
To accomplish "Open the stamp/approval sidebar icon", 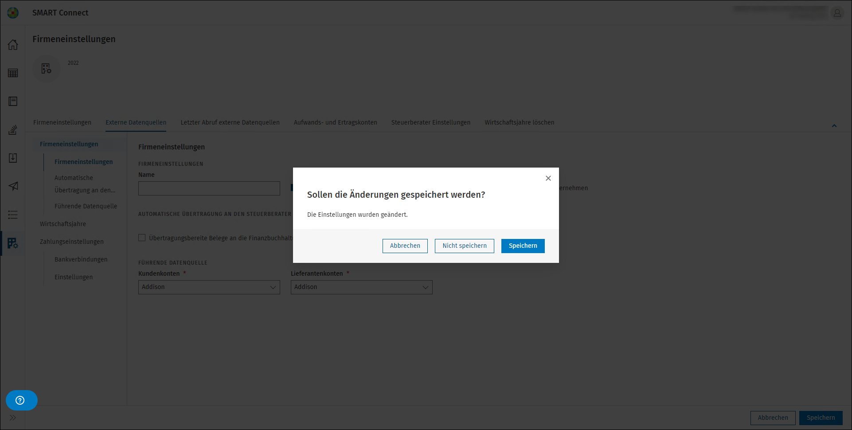I will tap(13, 130).
